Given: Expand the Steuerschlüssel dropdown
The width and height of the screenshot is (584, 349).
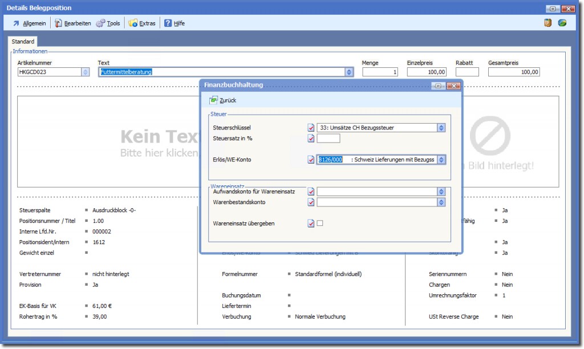Looking at the screenshot, I should tap(441, 128).
